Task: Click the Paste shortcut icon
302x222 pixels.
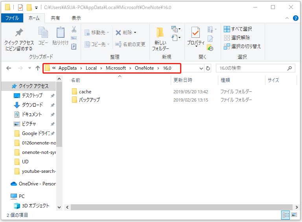Action: pyautogui.click(x=74, y=46)
